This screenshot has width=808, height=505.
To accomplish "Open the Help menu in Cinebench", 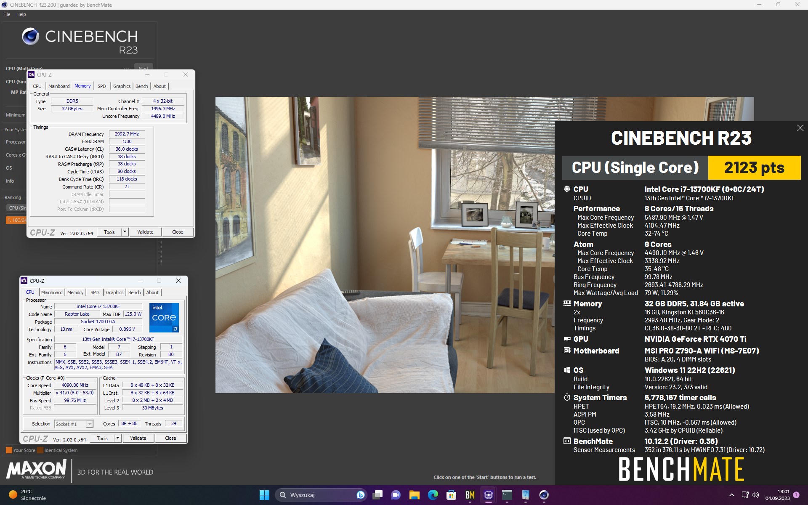I will [21, 14].
